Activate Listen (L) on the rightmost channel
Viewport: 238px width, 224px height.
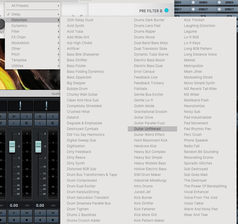(40, 123)
